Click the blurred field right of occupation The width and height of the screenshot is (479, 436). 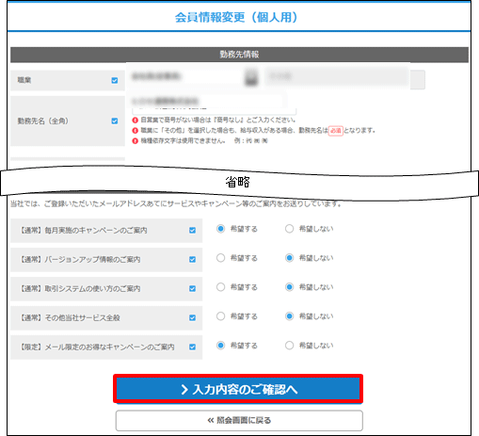click(337, 77)
